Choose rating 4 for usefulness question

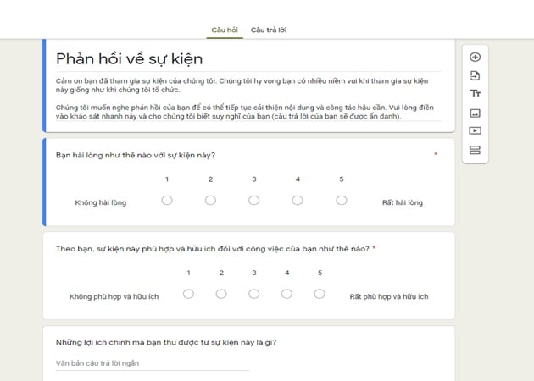(286, 294)
